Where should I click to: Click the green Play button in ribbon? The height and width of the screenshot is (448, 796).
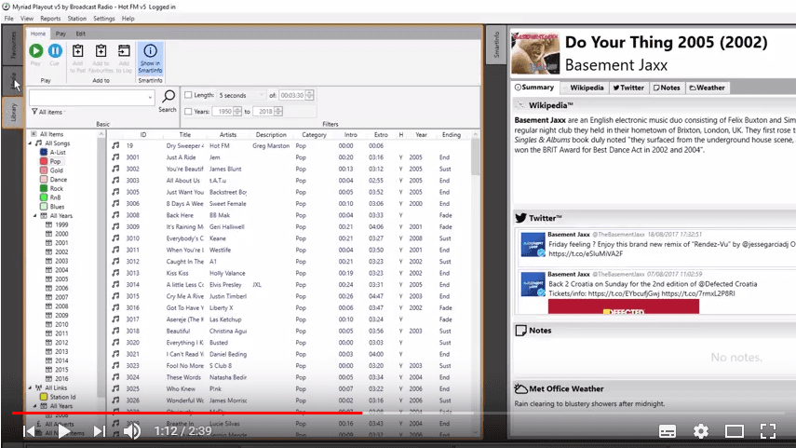coord(35,51)
